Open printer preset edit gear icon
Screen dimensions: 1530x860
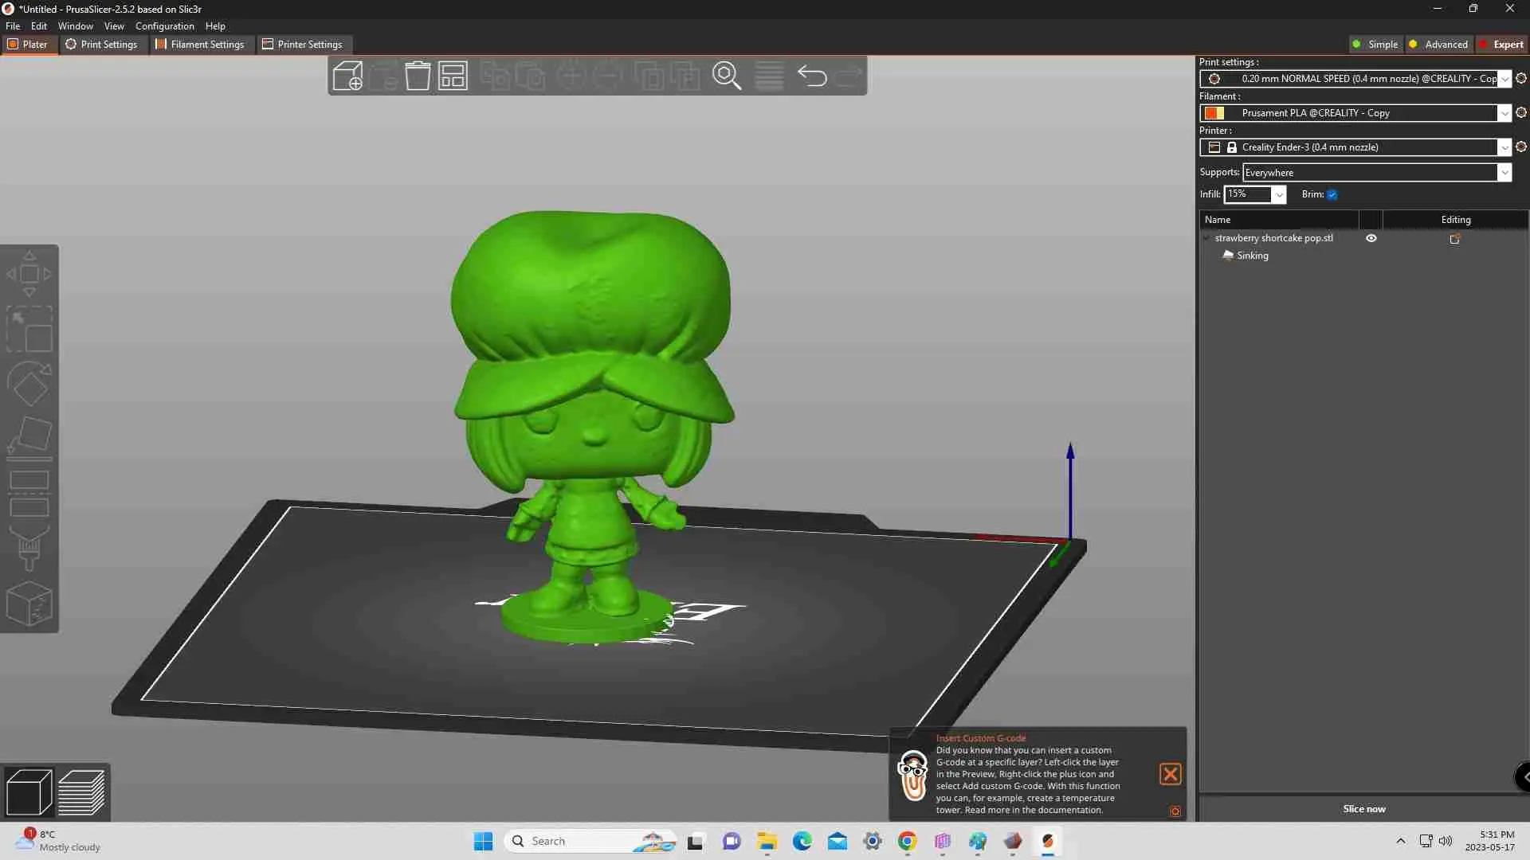pos(1520,147)
